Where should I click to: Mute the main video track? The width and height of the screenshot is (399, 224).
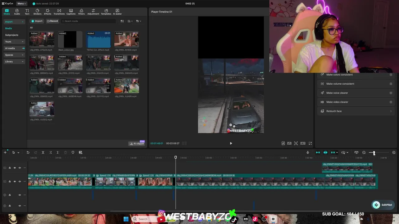pos(20,181)
